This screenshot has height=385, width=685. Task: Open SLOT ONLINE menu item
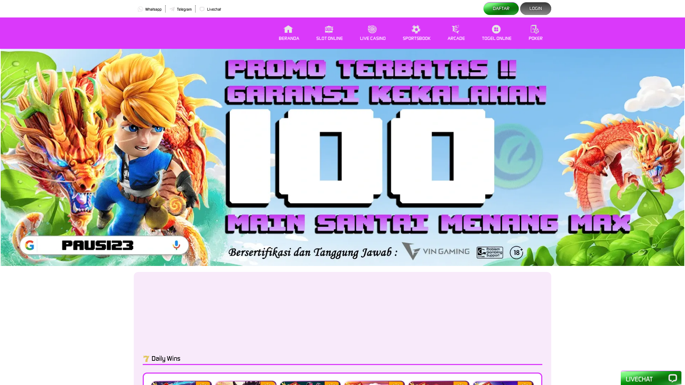coord(329,33)
